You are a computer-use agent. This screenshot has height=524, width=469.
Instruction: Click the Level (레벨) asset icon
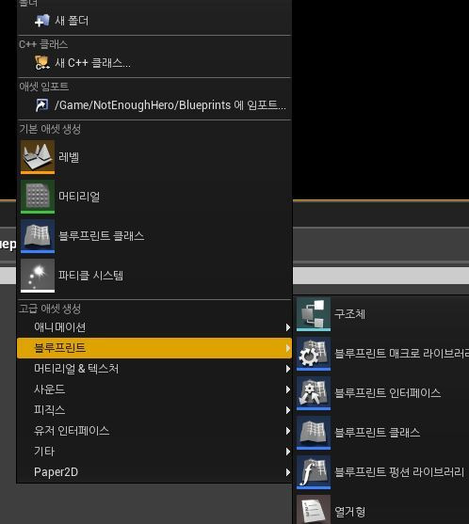[38, 157]
